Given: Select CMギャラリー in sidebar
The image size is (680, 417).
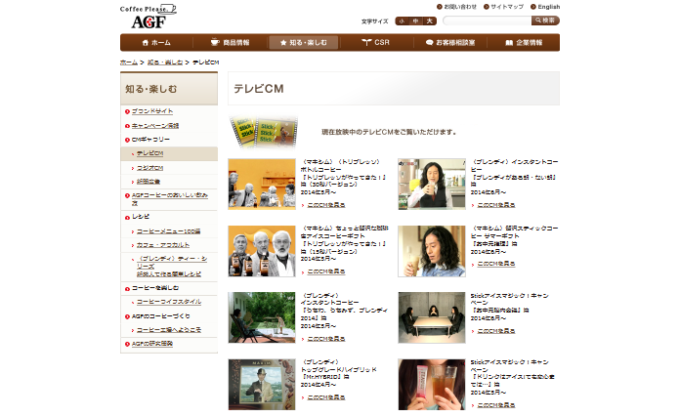Looking at the screenshot, I should [150, 140].
